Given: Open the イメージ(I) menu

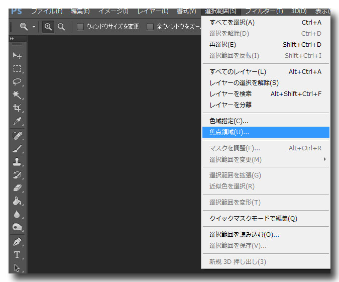Looking at the screenshot, I should [x=114, y=11].
